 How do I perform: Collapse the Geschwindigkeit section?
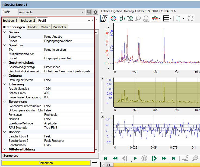pos(5,63)
